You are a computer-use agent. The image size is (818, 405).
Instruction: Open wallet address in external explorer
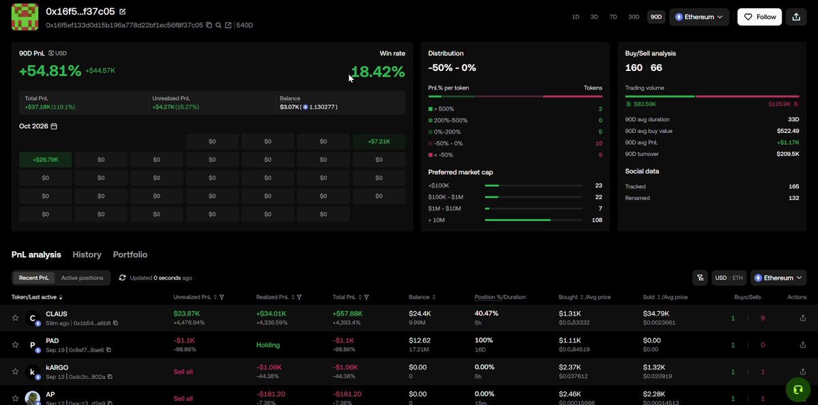point(228,25)
